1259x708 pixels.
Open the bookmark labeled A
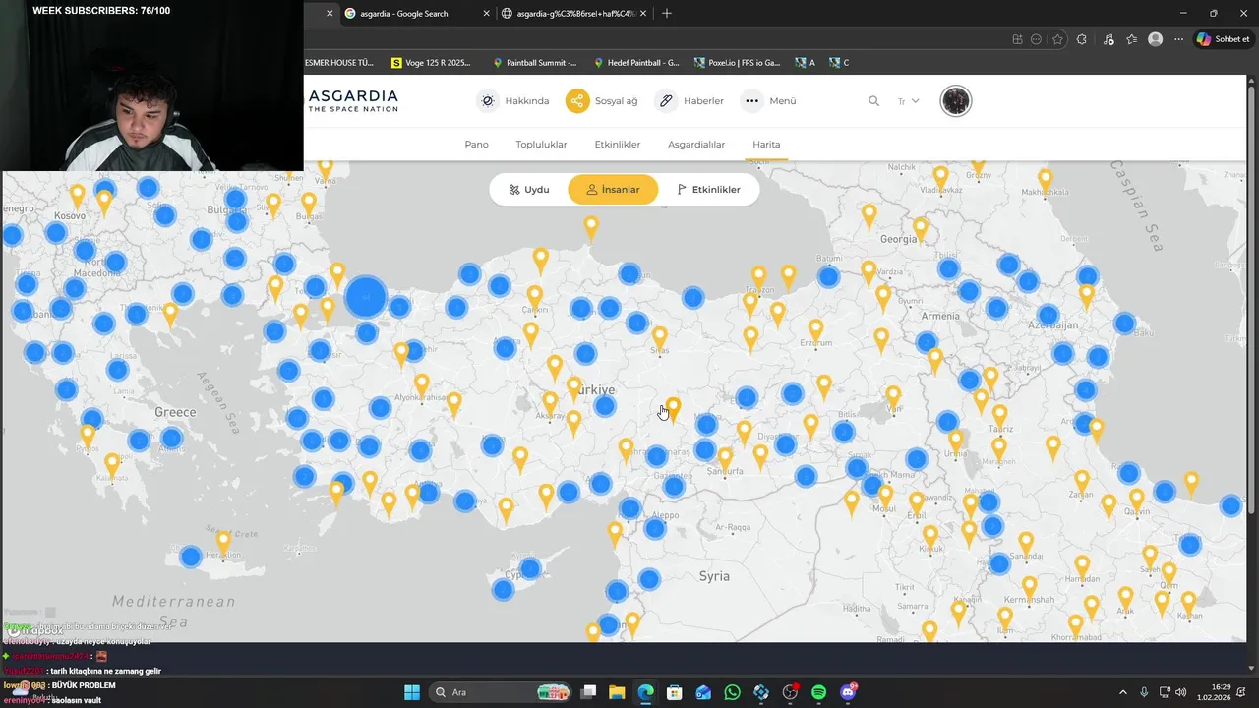805,63
